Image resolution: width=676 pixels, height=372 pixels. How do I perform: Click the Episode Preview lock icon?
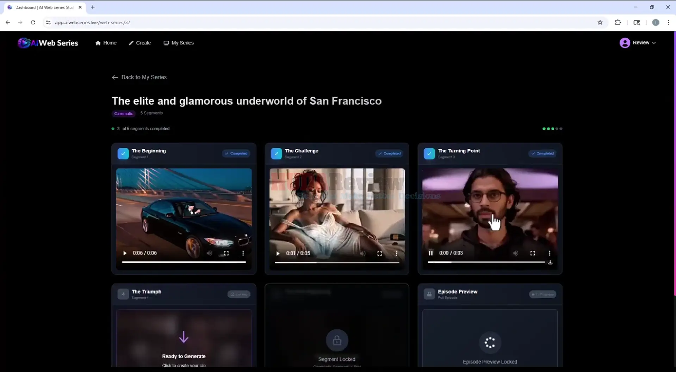[429, 294]
